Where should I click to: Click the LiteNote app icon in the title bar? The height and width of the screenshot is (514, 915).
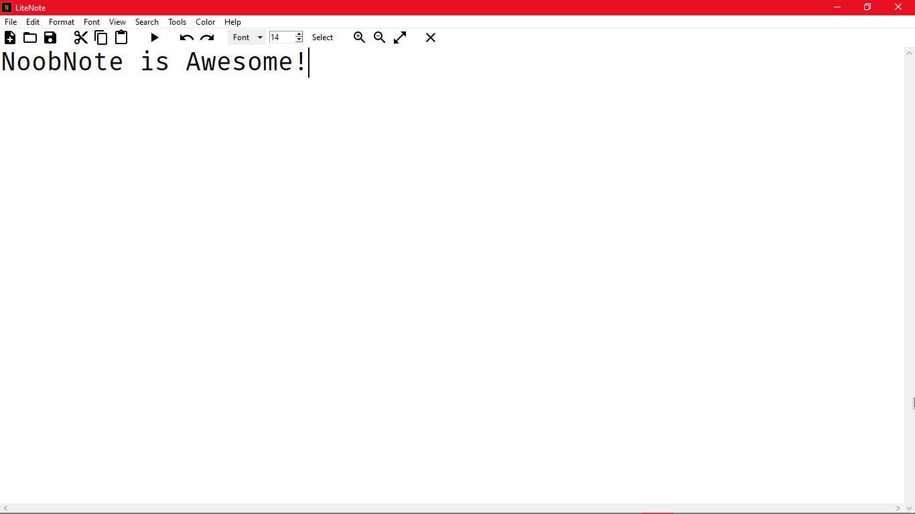pyautogui.click(x=7, y=7)
